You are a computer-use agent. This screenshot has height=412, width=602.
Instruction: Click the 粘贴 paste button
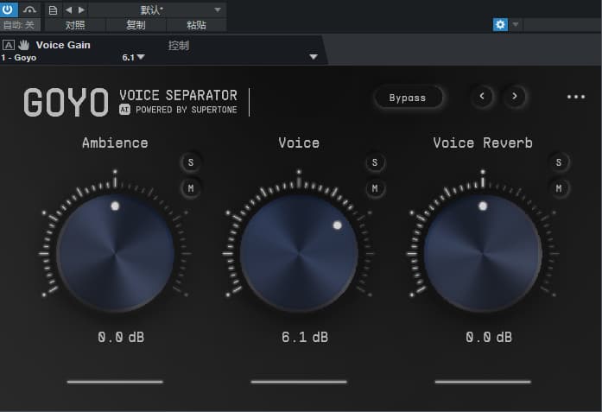tap(197, 25)
